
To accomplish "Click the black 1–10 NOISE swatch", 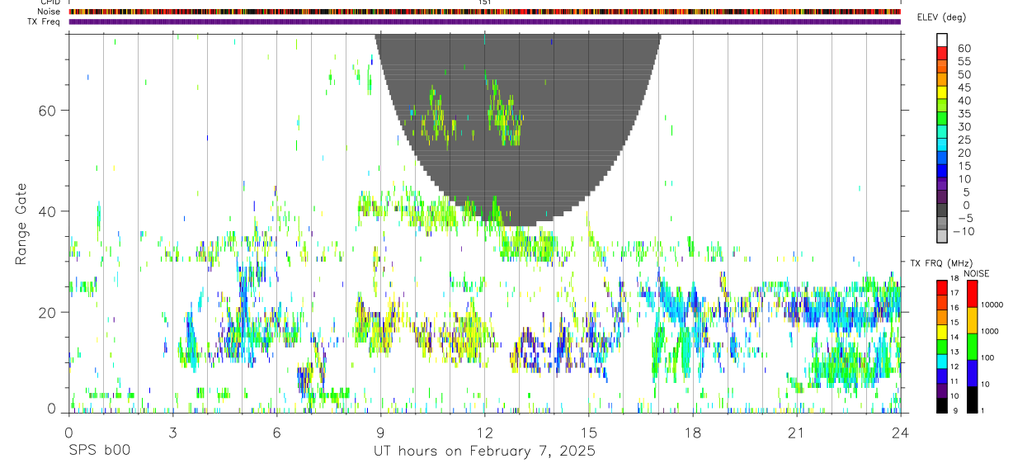I will (x=972, y=399).
